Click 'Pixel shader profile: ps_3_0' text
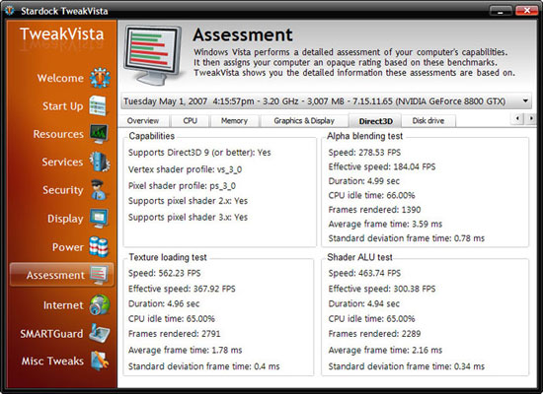 click(x=182, y=185)
